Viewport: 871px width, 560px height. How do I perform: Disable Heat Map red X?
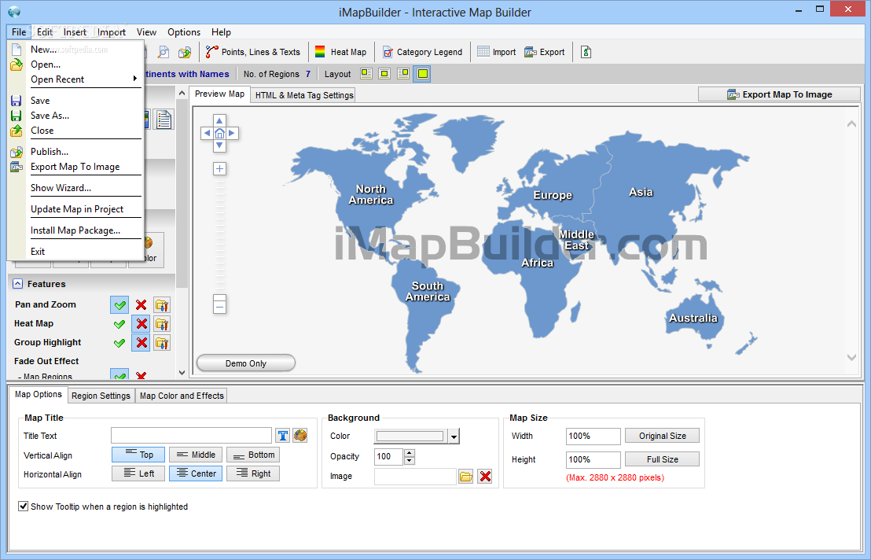point(141,324)
